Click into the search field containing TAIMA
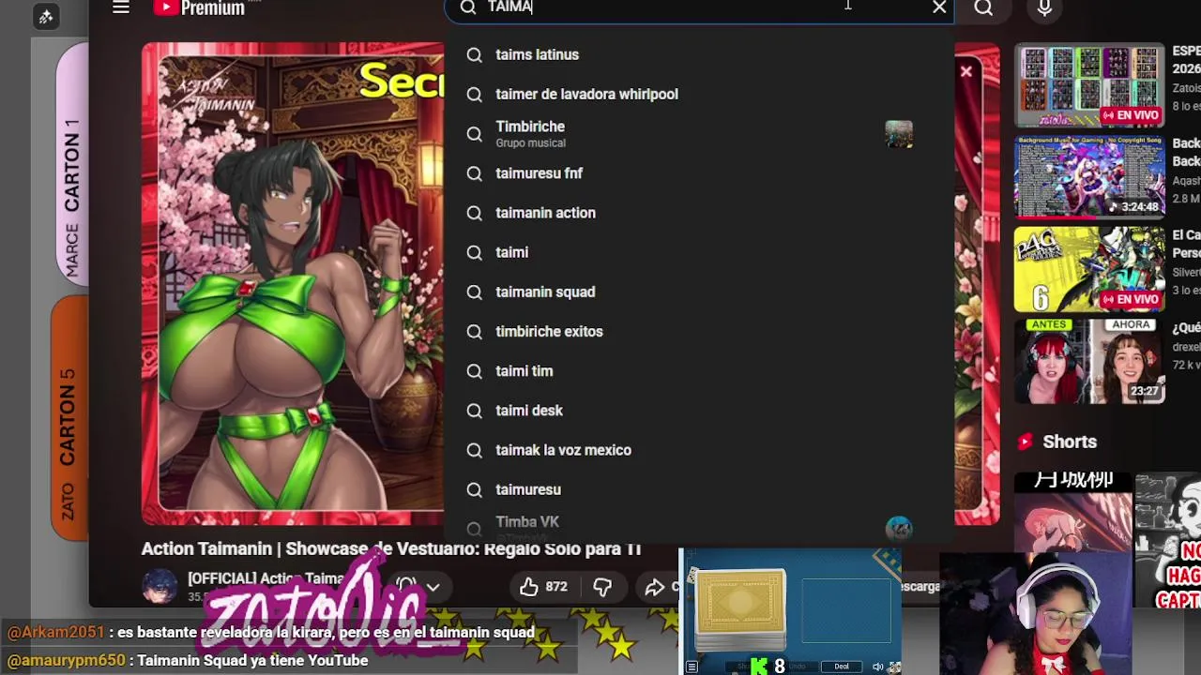The image size is (1201, 675). click(x=699, y=7)
